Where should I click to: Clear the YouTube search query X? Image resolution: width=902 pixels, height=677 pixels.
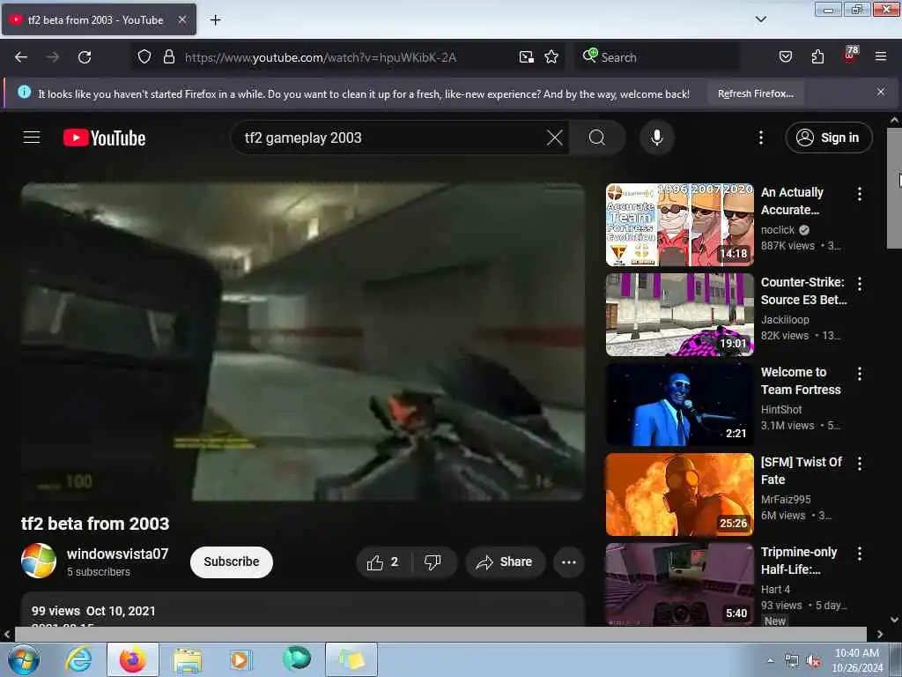[555, 138]
